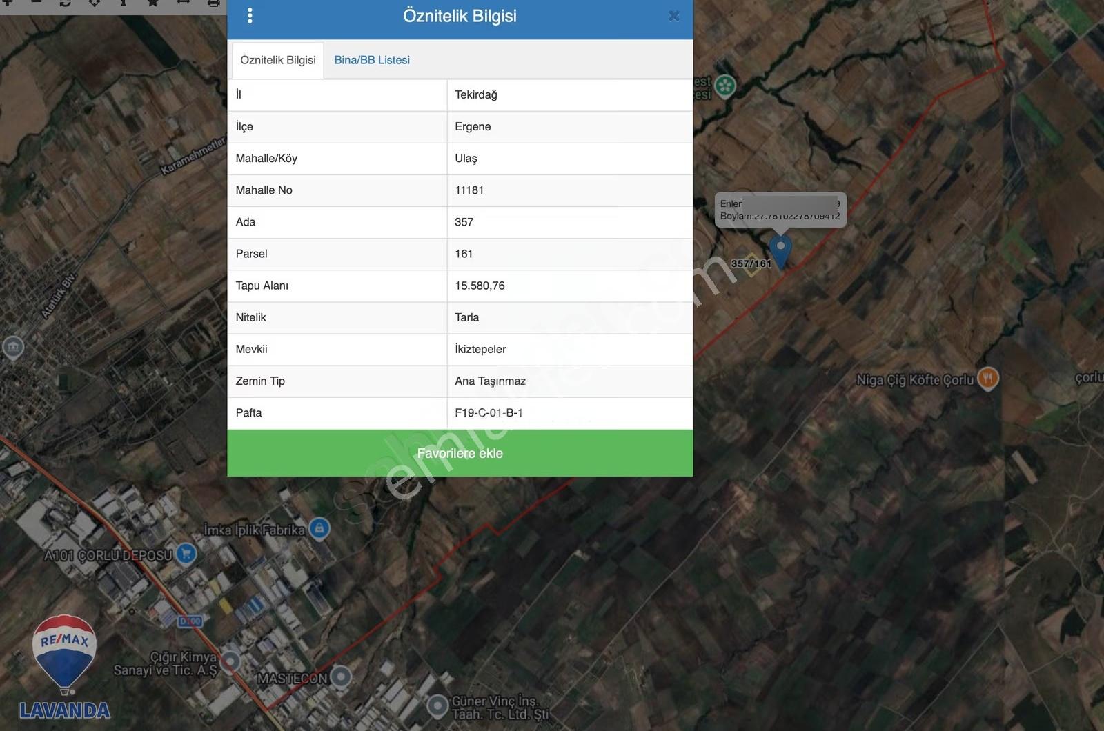1104x731 pixels.
Task: Click the 357/161 parcel label
Action: [751, 263]
